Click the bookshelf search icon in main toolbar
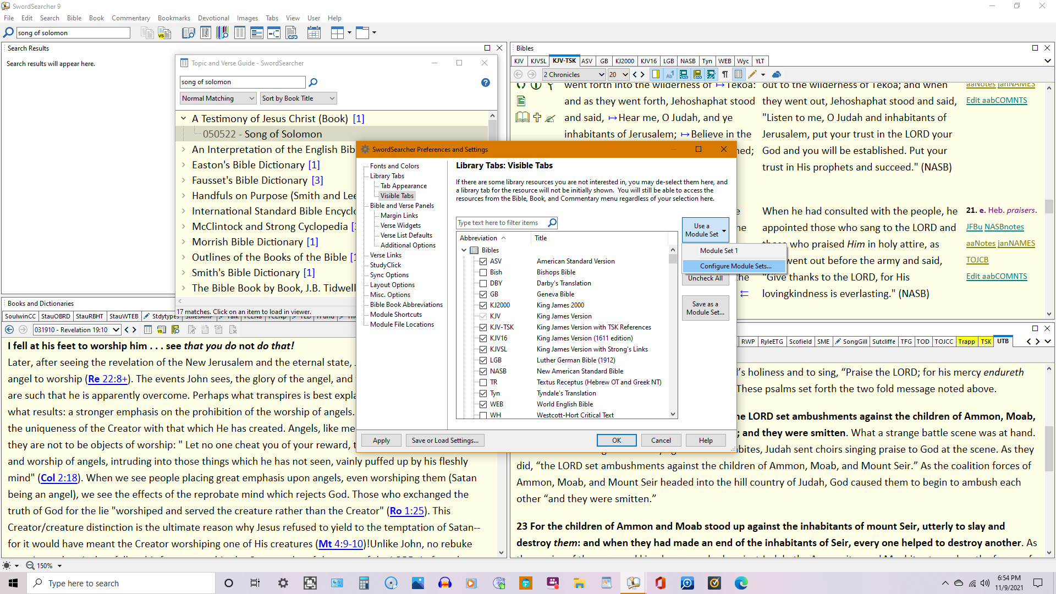 (x=223, y=33)
